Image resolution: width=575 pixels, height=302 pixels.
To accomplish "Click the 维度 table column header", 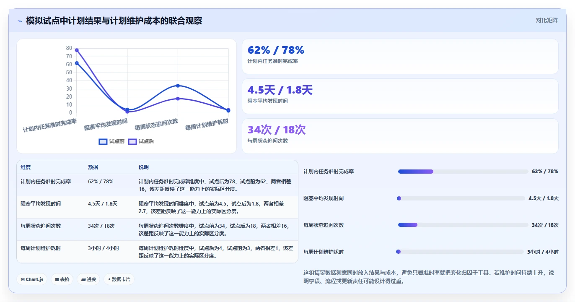I will tap(26, 167).
